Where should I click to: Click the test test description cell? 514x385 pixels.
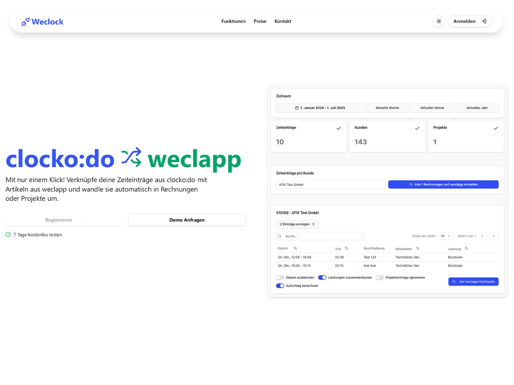tap(370, 266)
